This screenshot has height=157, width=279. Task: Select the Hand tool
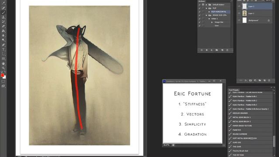(3, 64)
